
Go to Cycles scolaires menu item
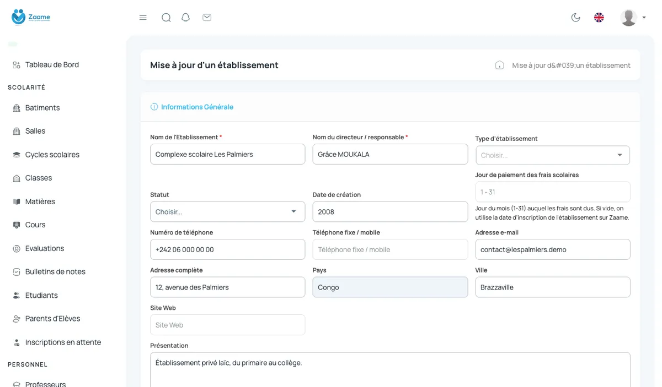pos(52,155)
